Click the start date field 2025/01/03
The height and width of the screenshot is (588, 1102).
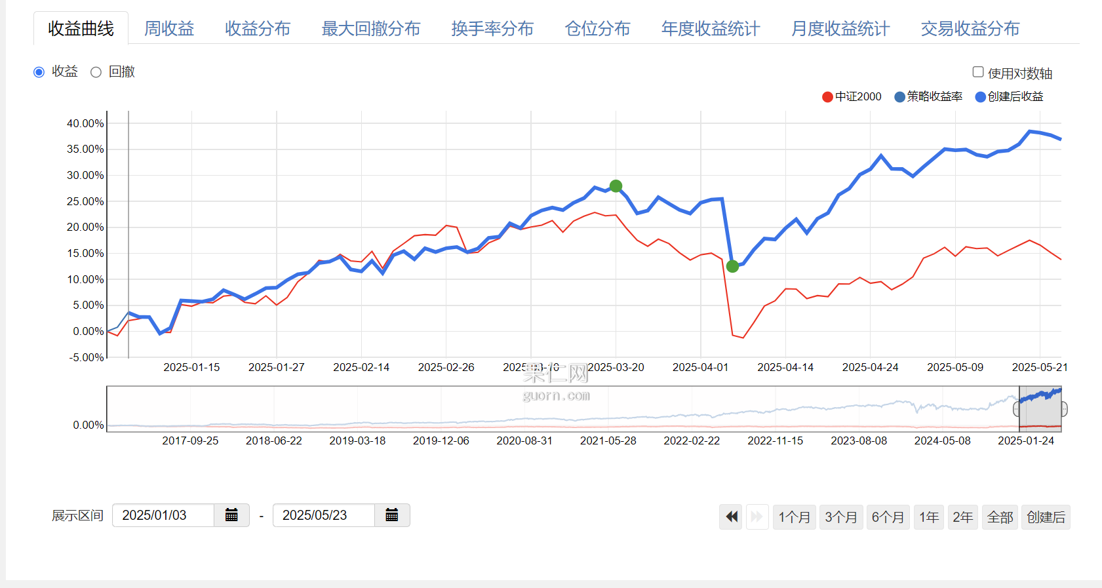(x=163, y=515)
